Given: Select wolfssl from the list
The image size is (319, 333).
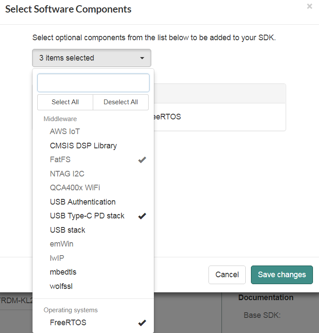Looking at the screenshot, I should (61, 286).
